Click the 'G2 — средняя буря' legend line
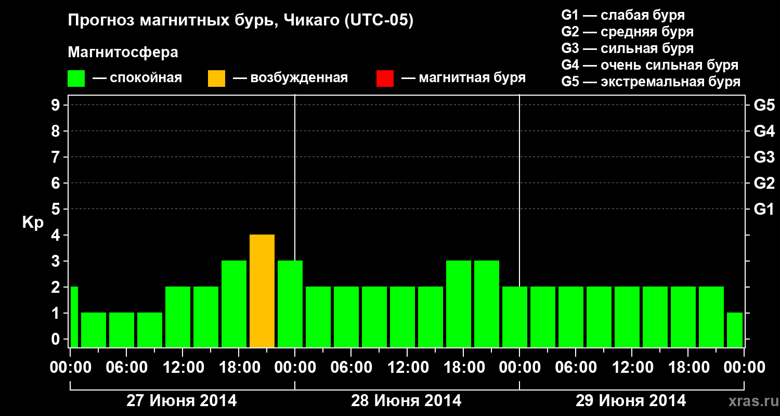 [x=627, y=32]
